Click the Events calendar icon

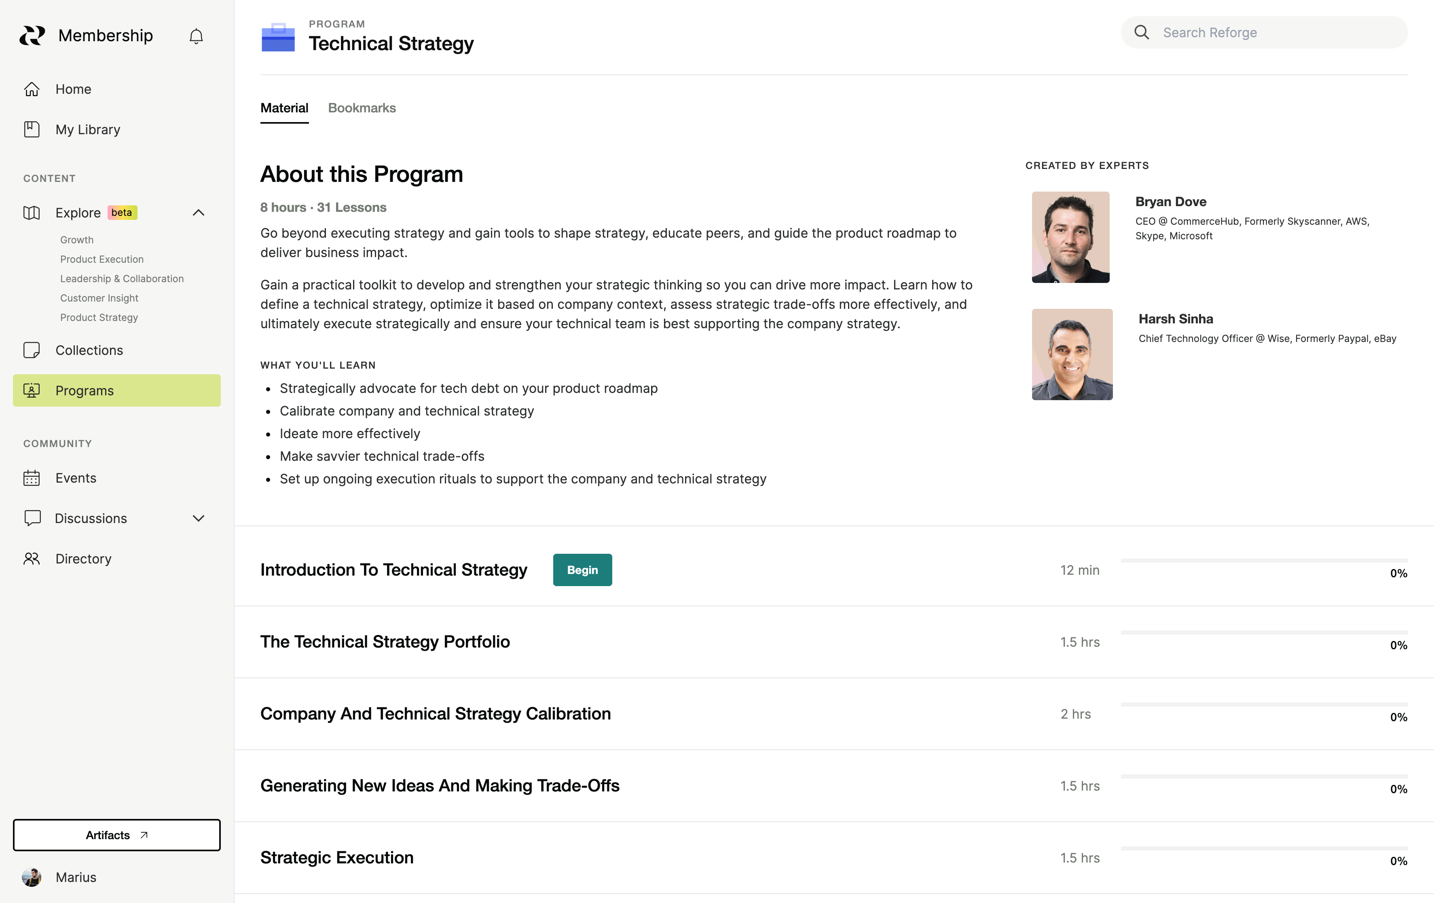coord(31,477)
